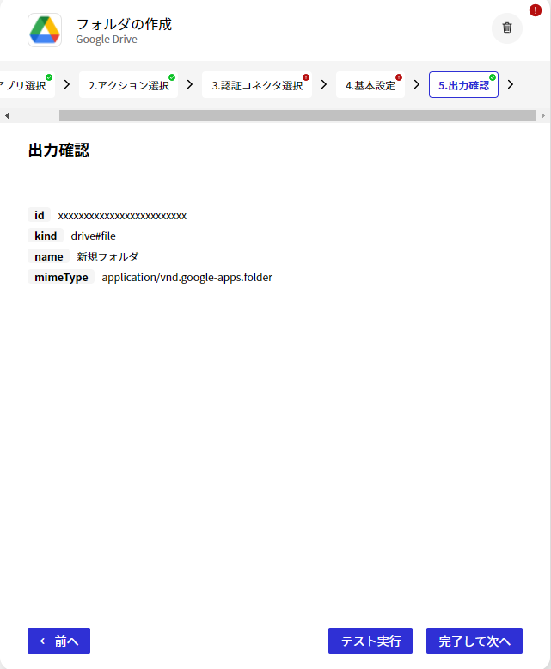
Task: Go back with the ←前へ button
Action: tap(58, 641)
